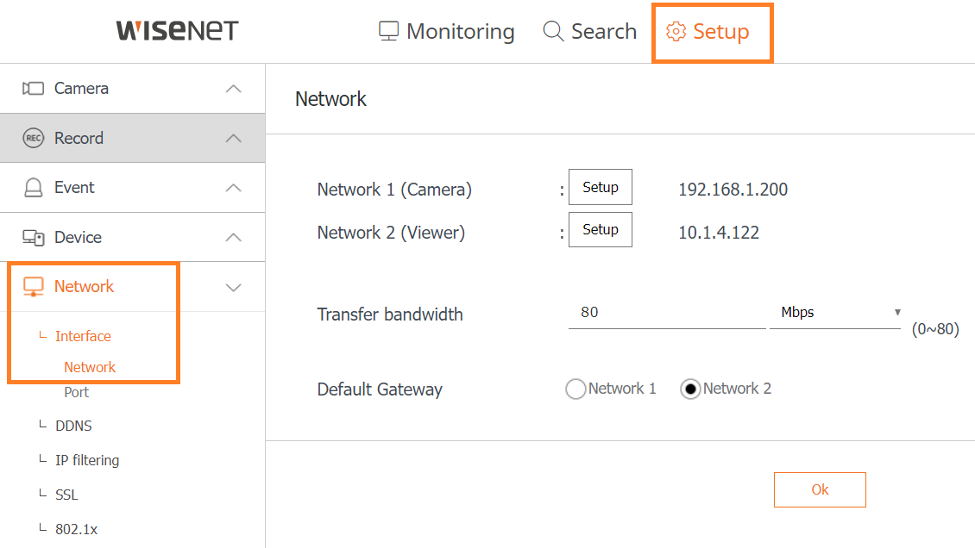
Task: Click the Search magnifier icon
Action: (x=553, y=32)
